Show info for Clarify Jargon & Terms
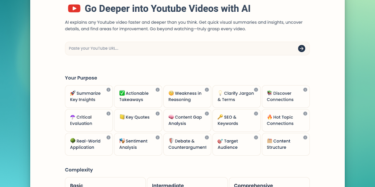Screen dimensions: 375x187 tap(256, 90)
